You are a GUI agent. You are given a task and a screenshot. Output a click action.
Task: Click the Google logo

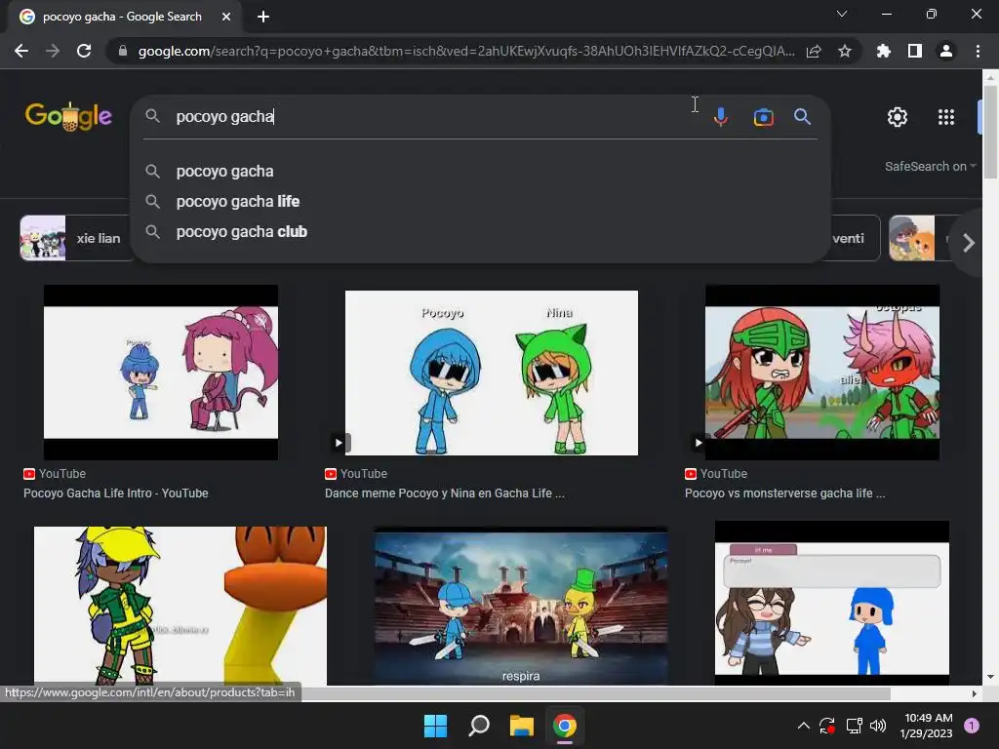click(69, 117)
